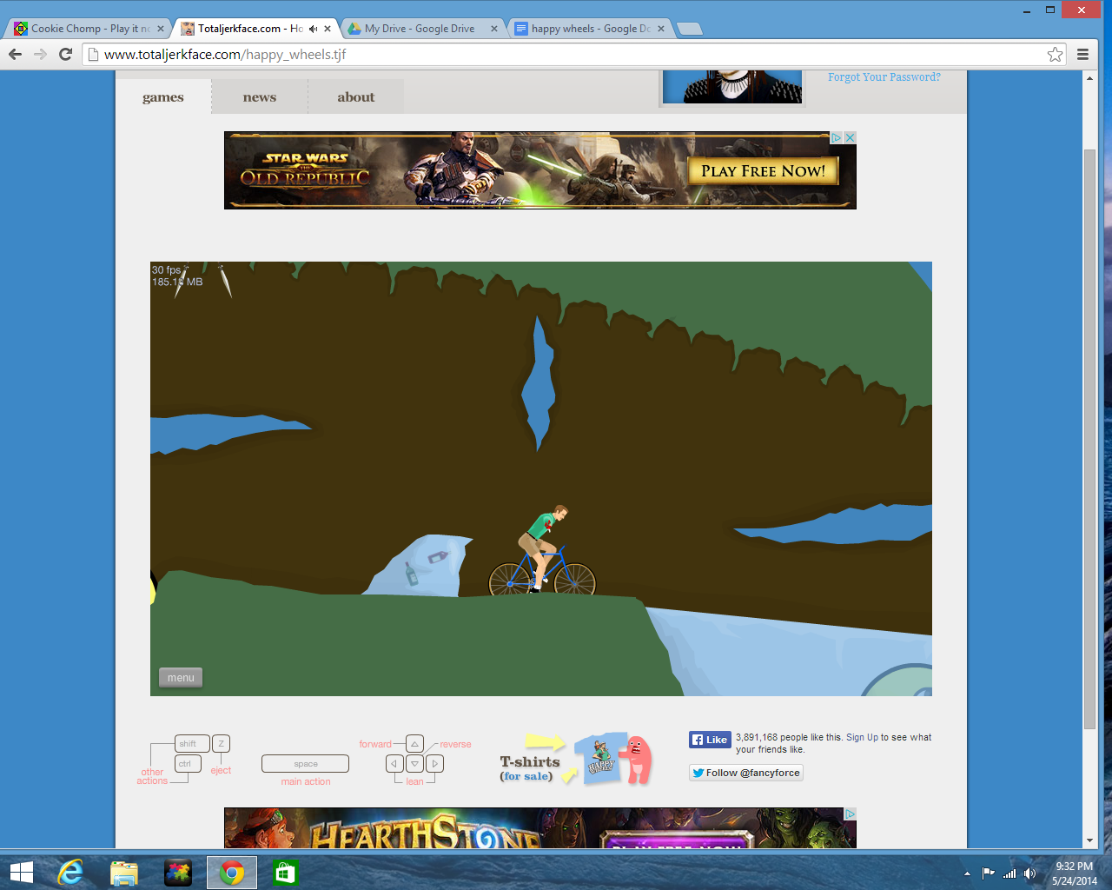Click the Star Wars Old Republic Play Free Now button
This screenshot has height=890, width=1112.
click(x=763, y=170)
